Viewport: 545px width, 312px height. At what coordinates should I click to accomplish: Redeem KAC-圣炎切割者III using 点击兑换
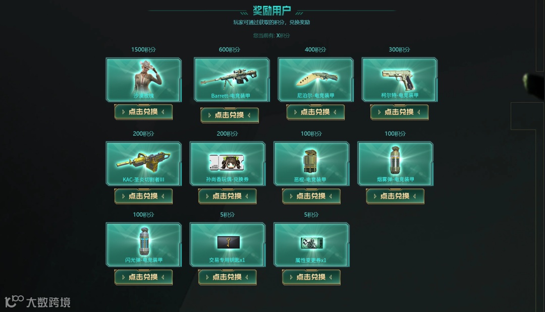coord(143,196)
